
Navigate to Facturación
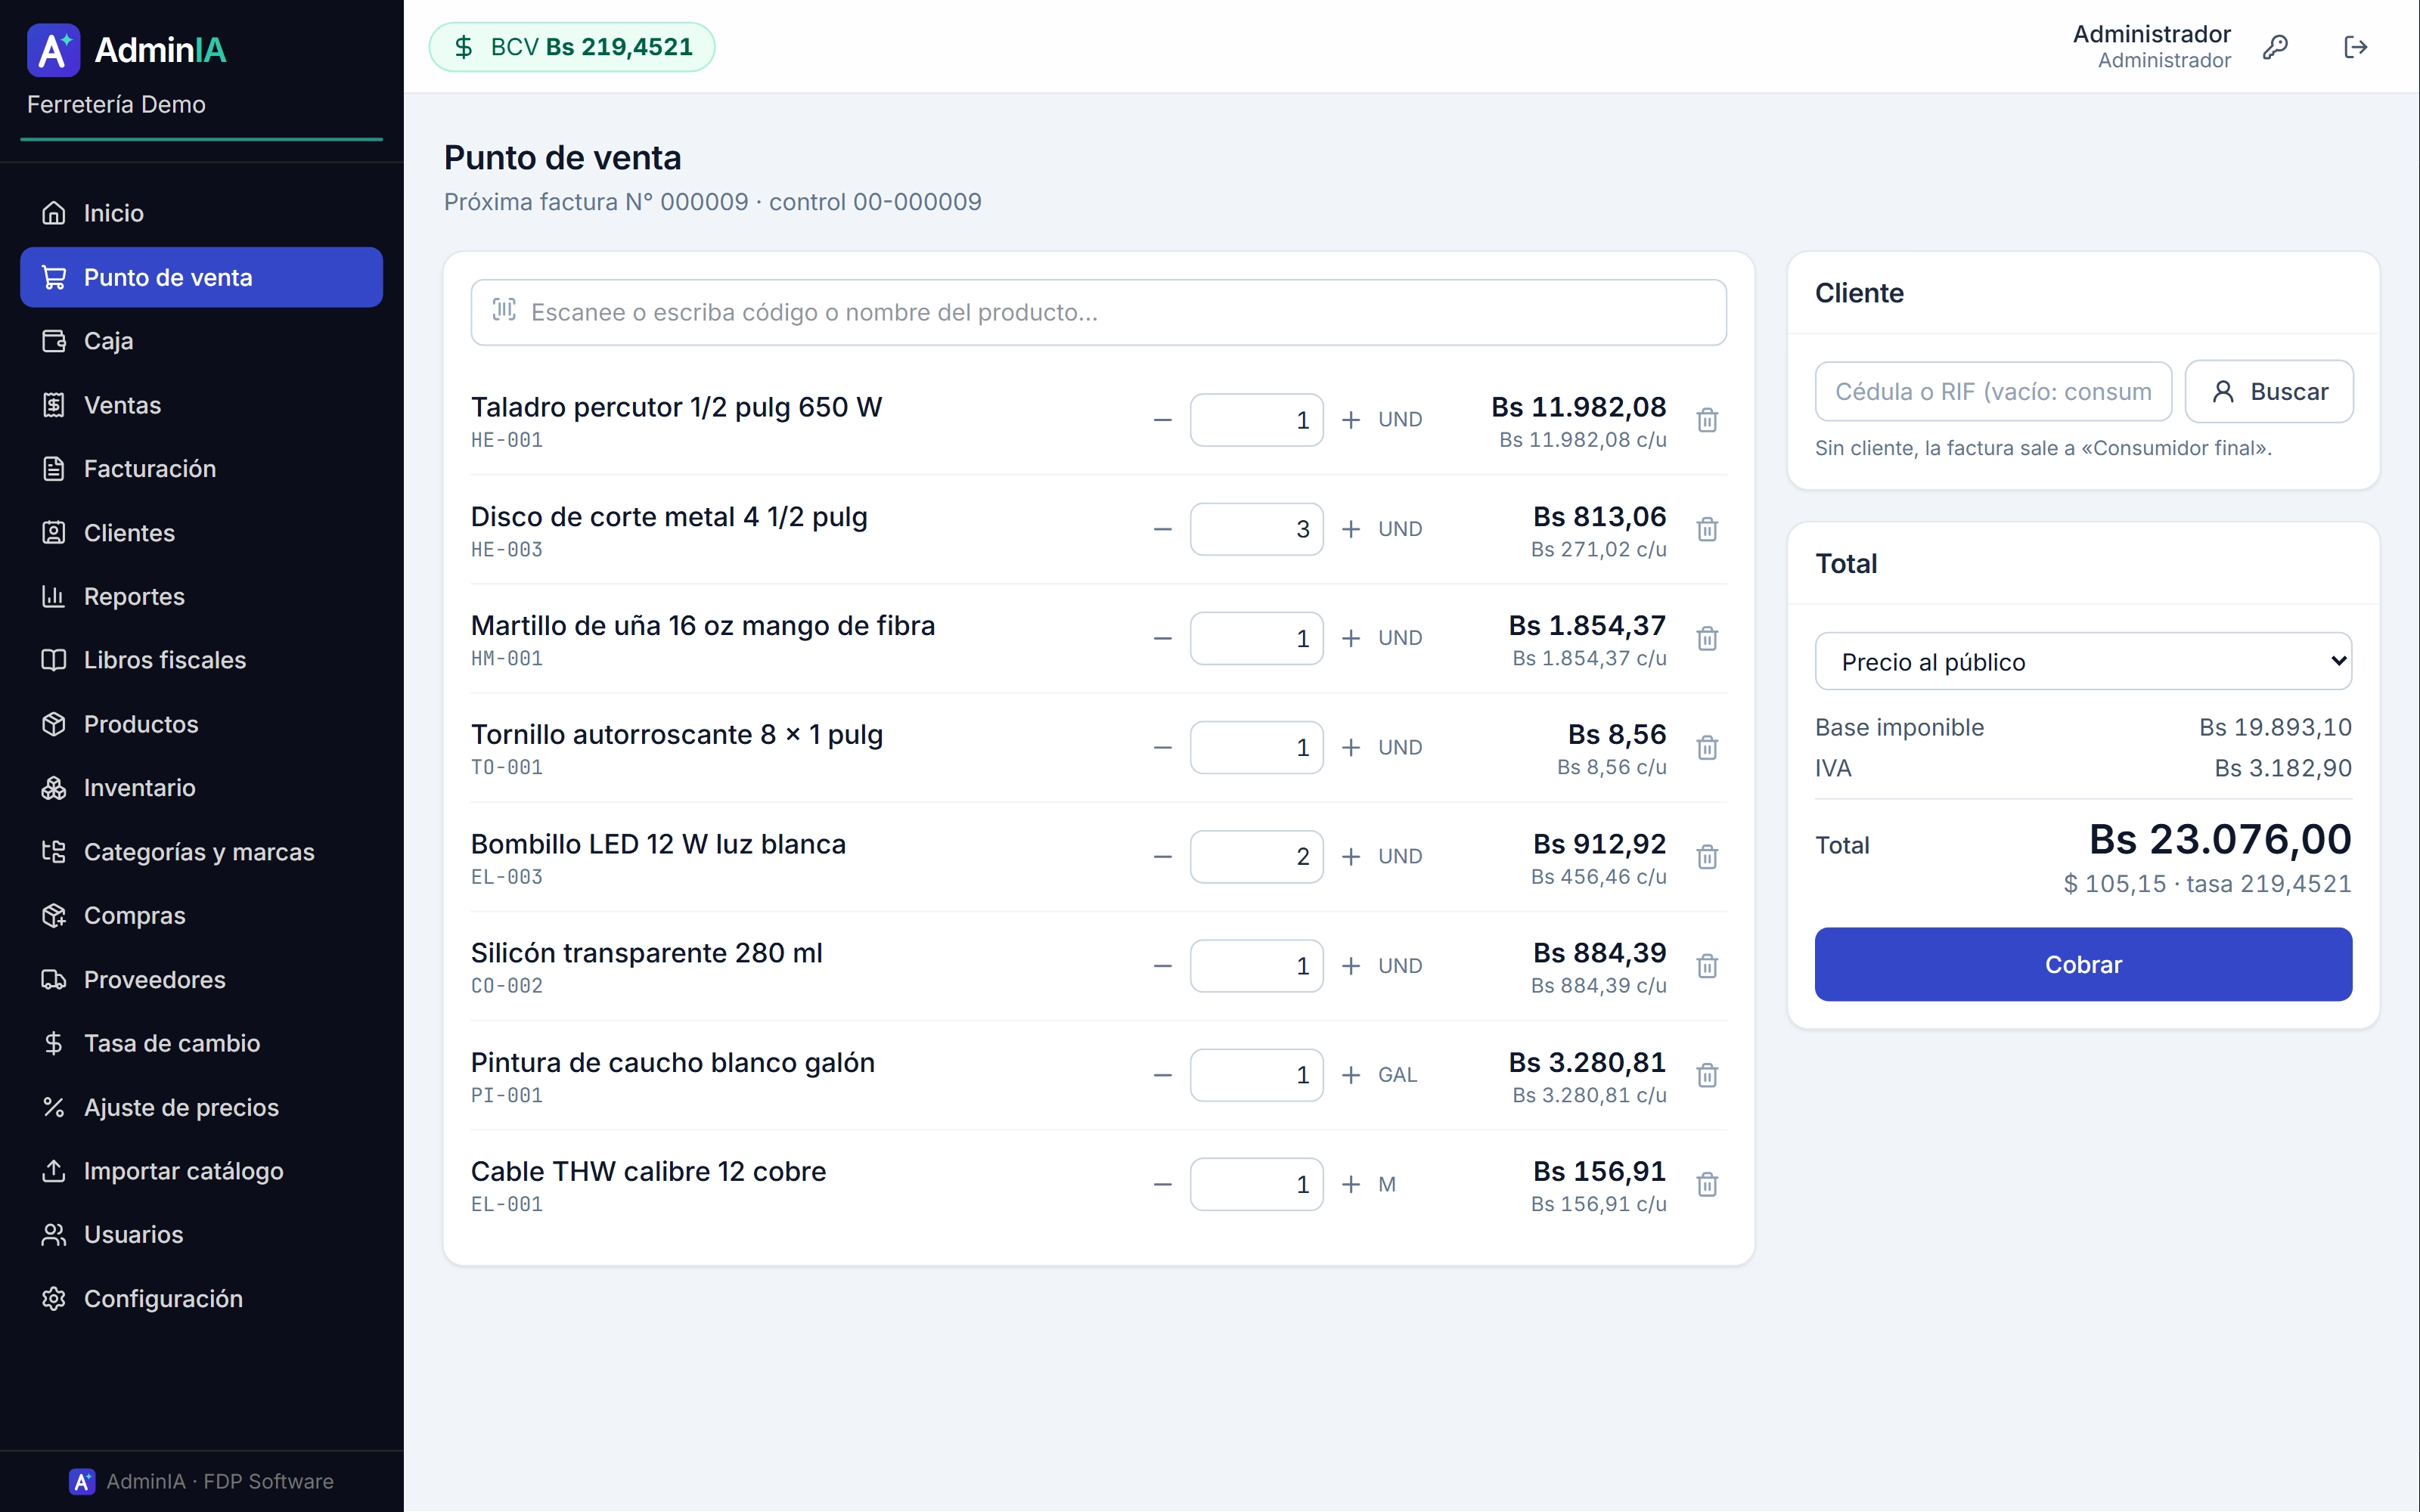(x=201, y=469)
